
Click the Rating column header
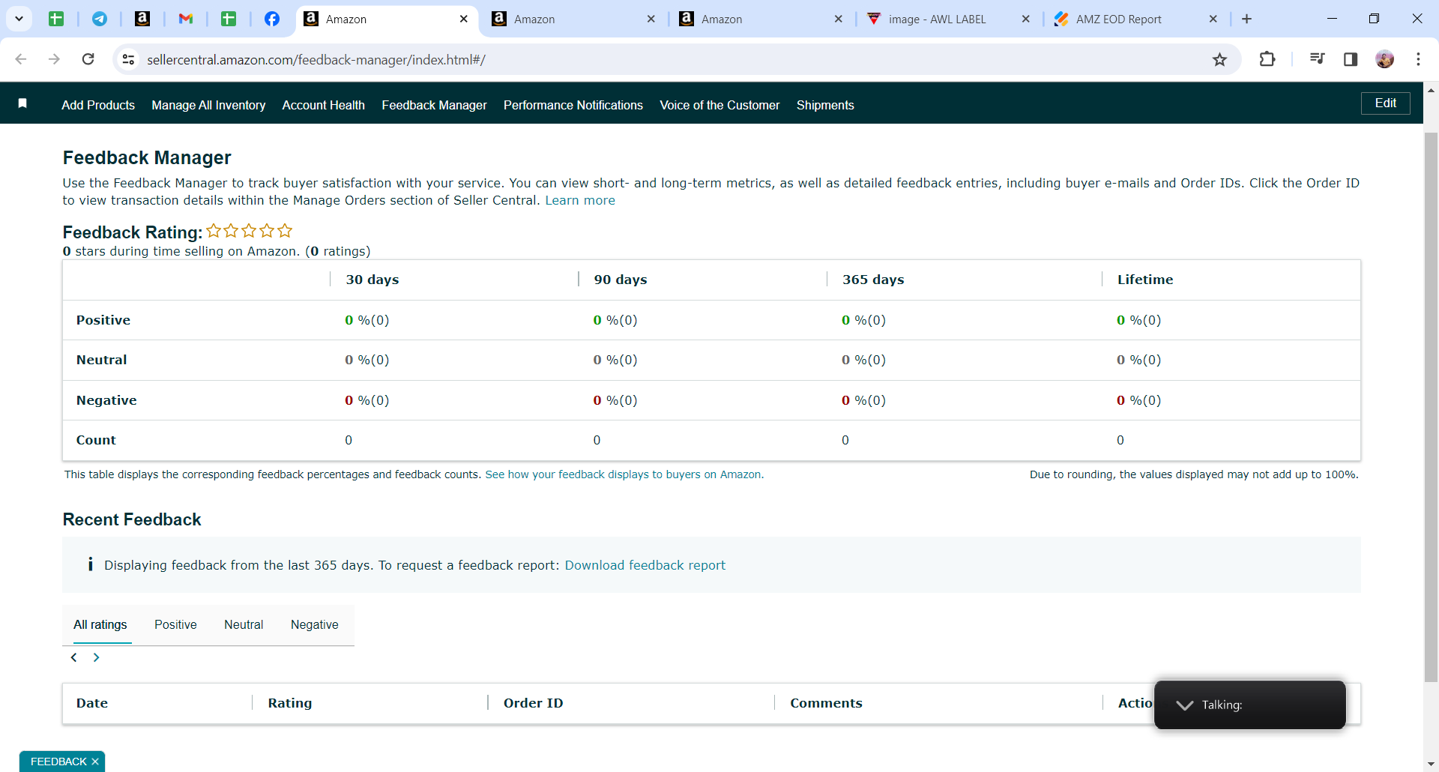pos(290,703)
